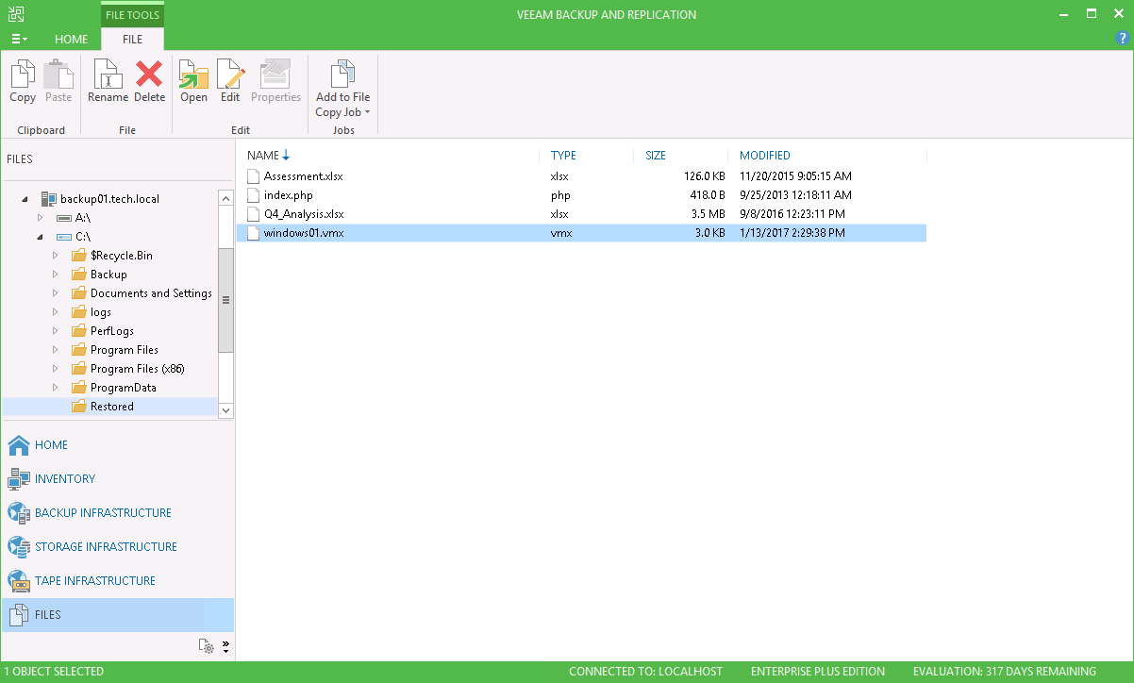The width and height of the screenshot is (1134, 683).
Task: Click the Files view icon
Action: pyautogui.click(x=18, y=615)
